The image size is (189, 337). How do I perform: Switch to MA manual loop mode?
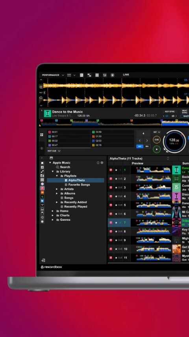tap(147, 146)
